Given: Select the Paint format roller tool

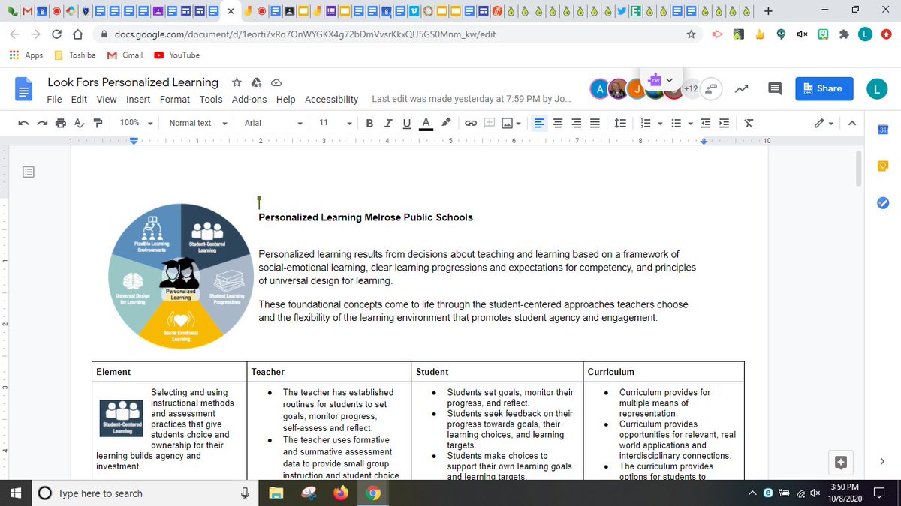Looking at the screenshot, I should [x=98, y=123].
